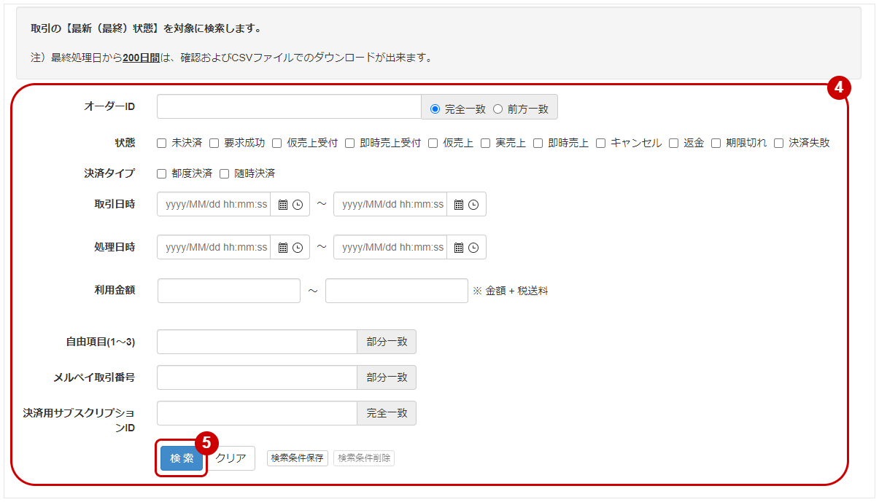Viewport: 879px width, 502px height.
Task: Tick the 都度決済 payment type checkbox
Action: [x=162, y=174]
